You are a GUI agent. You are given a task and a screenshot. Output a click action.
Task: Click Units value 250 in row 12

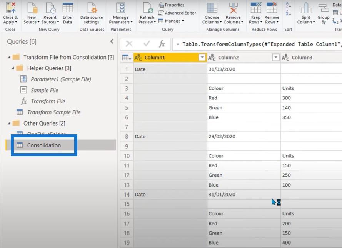coord(311,175)
